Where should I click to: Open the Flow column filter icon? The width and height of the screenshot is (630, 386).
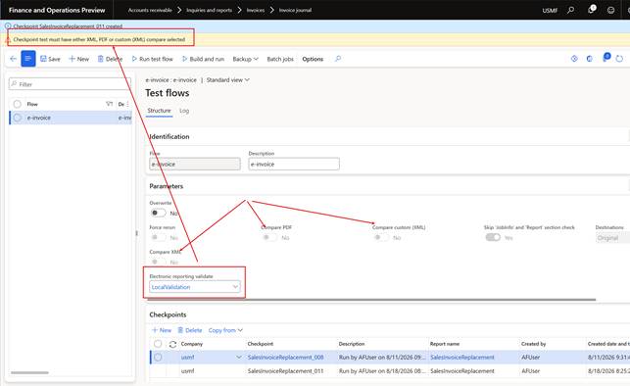pos(109,104)
